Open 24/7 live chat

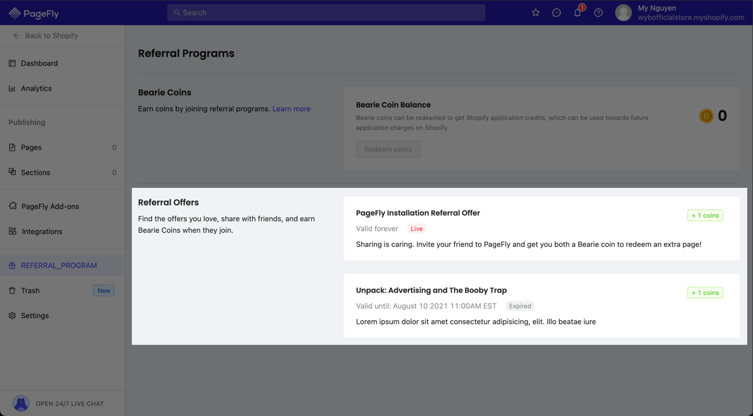[70, 403]
